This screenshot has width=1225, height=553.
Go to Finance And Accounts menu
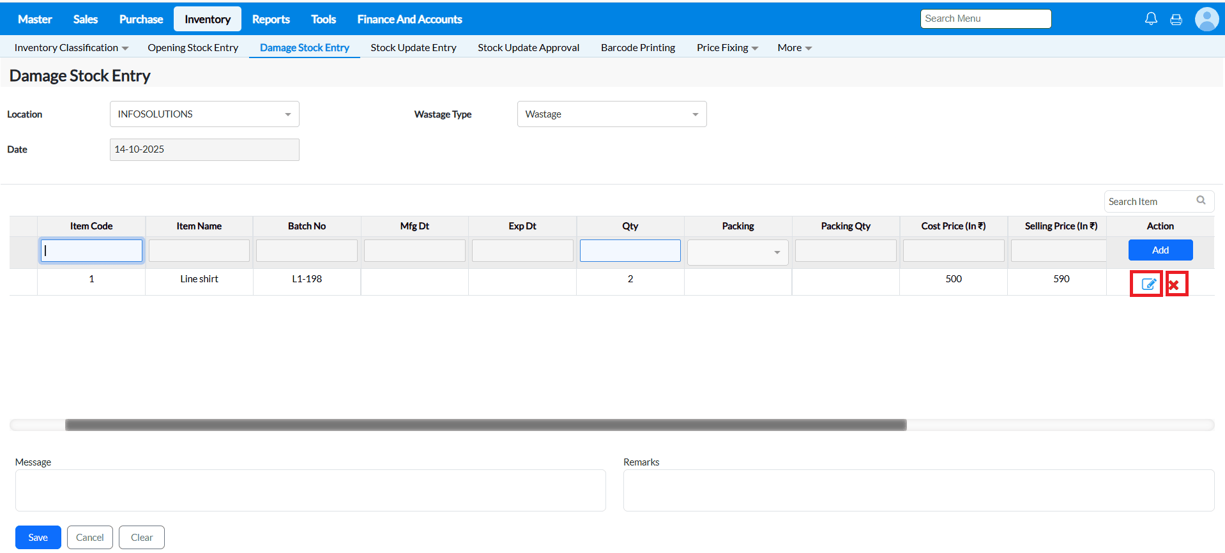[409, 19]
